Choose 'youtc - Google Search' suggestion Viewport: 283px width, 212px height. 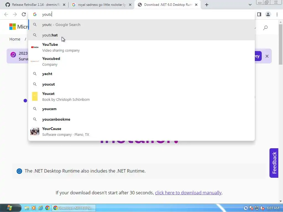click(141, 25)
